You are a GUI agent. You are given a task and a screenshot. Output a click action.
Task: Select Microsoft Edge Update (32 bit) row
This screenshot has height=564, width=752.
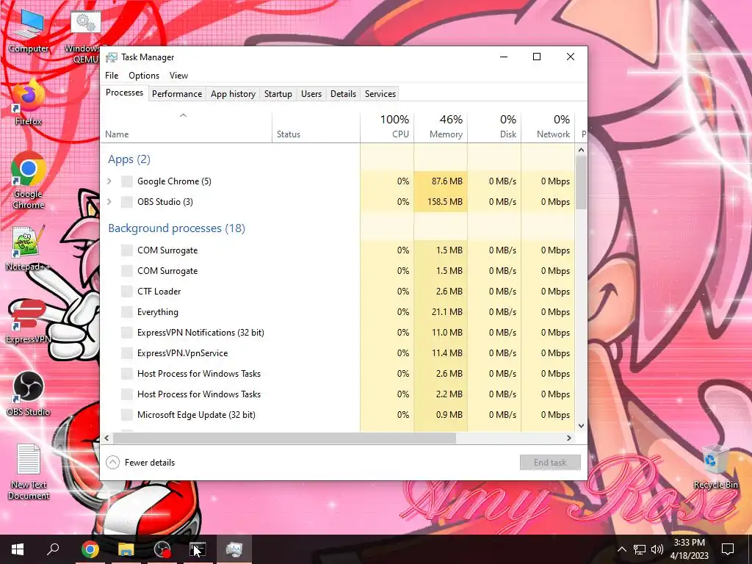coord(338,415)
